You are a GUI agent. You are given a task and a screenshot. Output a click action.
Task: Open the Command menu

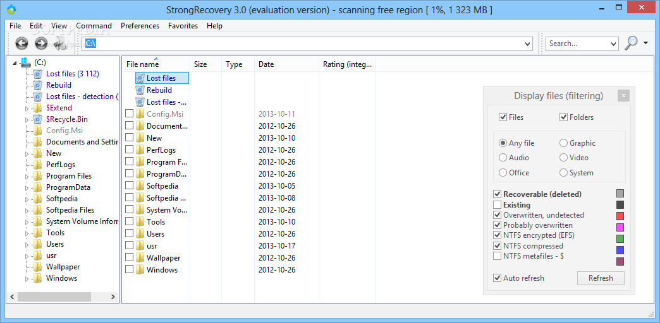point(94,26)
